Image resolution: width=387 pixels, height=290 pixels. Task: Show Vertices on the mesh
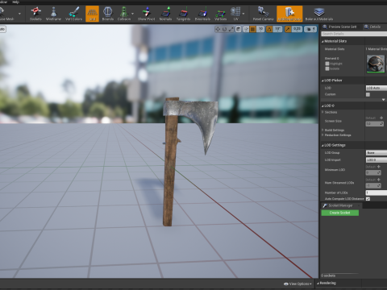click(220, 14)
